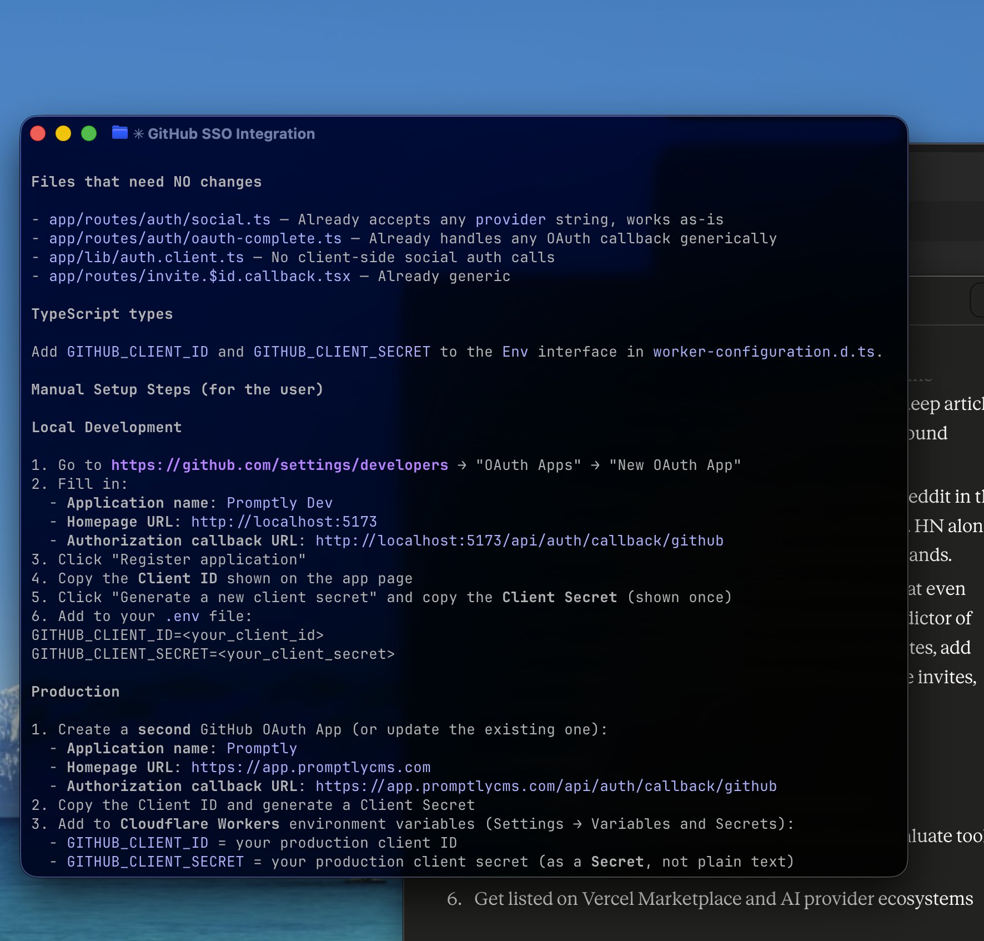The image size is (984, 941).
Task: Click the 'TypeScript types' heading
Action: click(102, 314)
